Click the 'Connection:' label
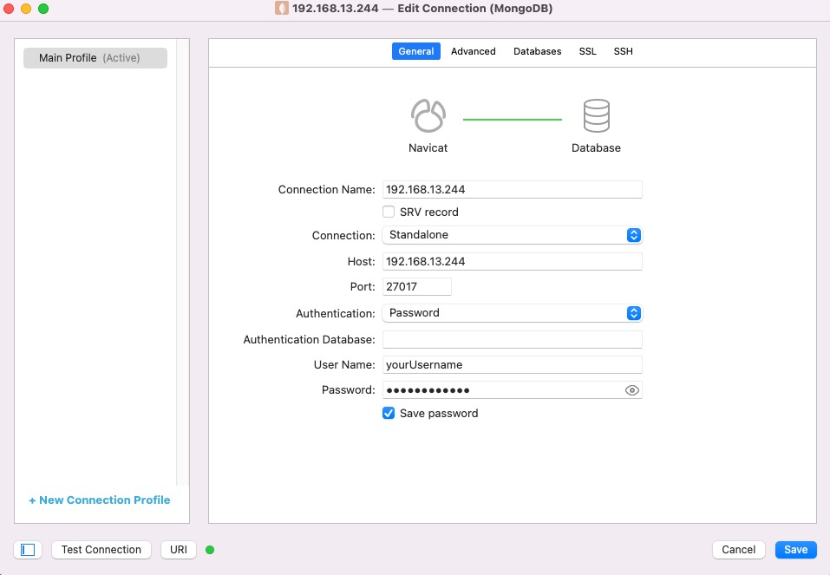The height and width of the screenshot is (575, 830). (343, 236)
